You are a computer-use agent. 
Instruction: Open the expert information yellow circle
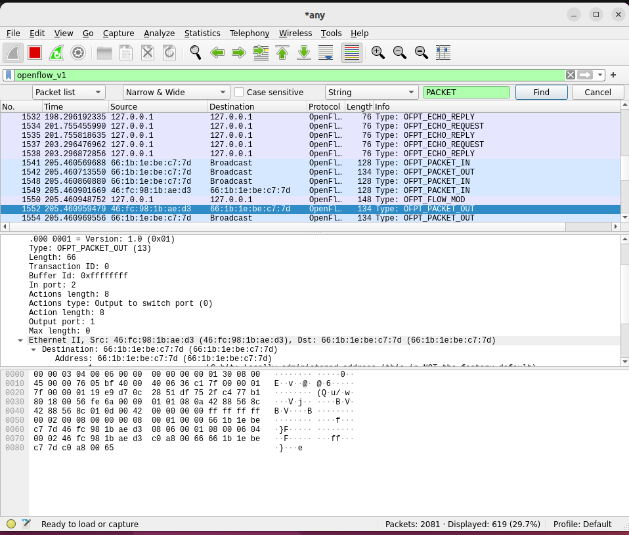[11, 524]
